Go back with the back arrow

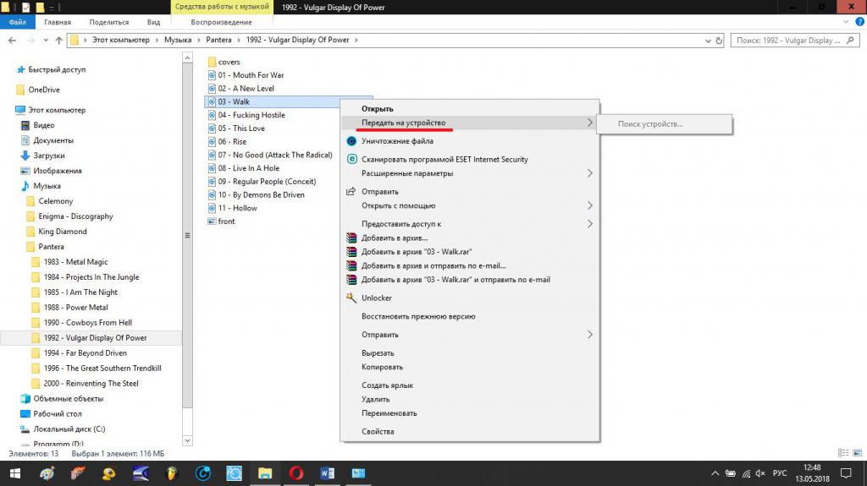[x=12, y=41]
